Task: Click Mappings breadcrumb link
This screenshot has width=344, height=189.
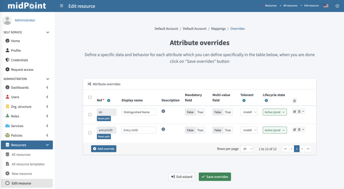Action: (218, 29)
